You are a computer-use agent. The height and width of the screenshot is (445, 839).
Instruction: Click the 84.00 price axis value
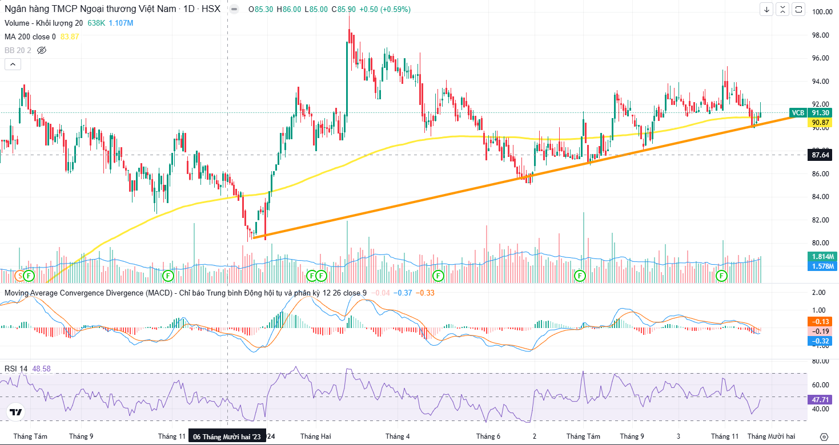pyautogui.click(x=821, y=197)
